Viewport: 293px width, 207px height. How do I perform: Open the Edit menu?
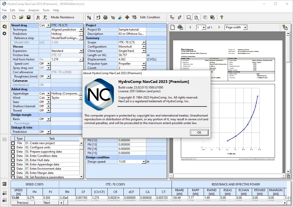pyautogui.click(x=13, y=10)
